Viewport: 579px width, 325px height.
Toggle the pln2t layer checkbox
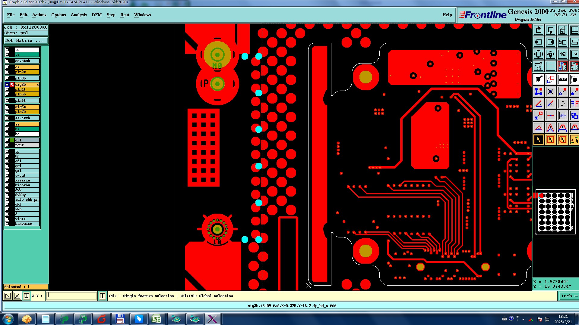click(7, 72)
